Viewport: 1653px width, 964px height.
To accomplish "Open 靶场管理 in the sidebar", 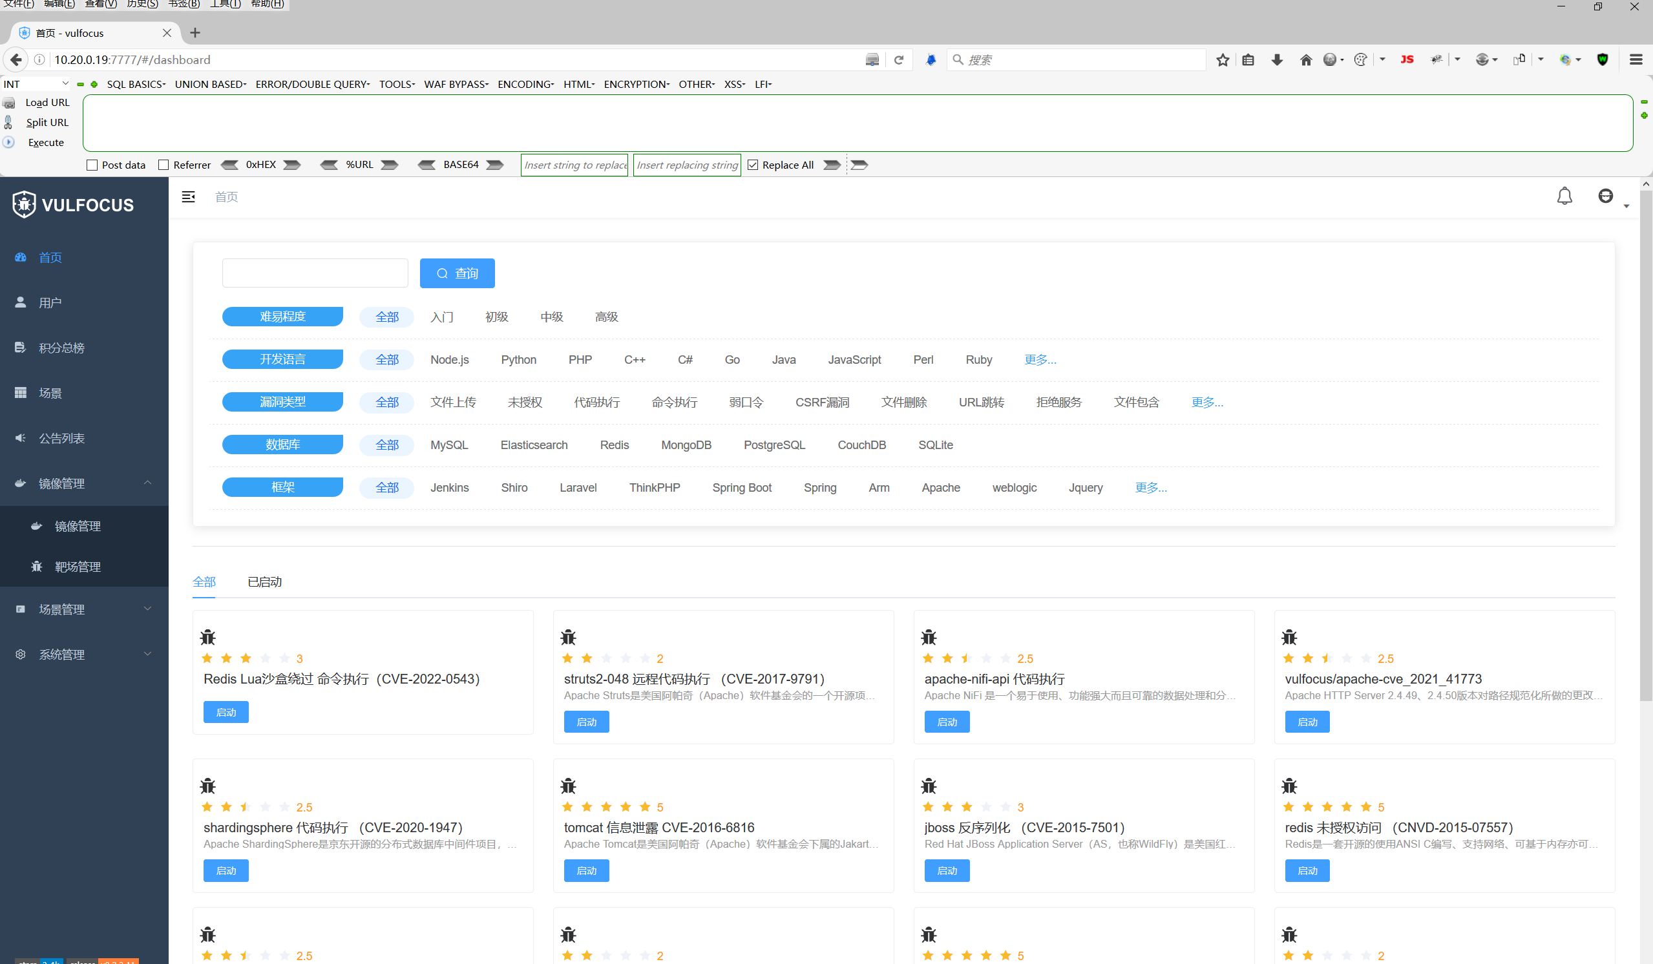I will tap(78, 567).
